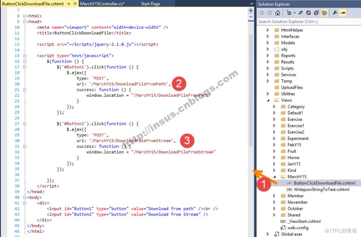This screenshot has height=237, width=361.
Task: Select the _ViewStart.cshtml file
Action: click(x=304, y=221)
